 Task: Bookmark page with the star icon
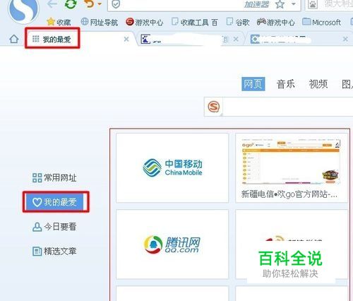click(280, 4)
